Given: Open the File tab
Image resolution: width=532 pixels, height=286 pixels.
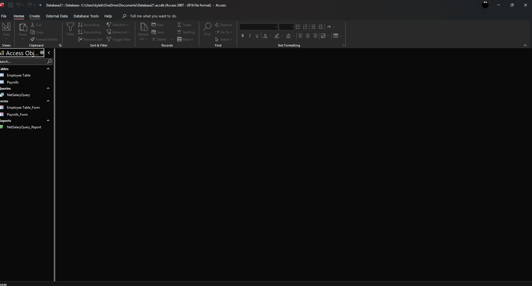Looking at the screenshot, I should [4, 16].
